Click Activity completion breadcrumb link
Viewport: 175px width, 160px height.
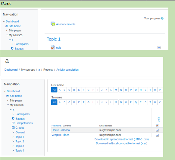click(x=67, y=70)
